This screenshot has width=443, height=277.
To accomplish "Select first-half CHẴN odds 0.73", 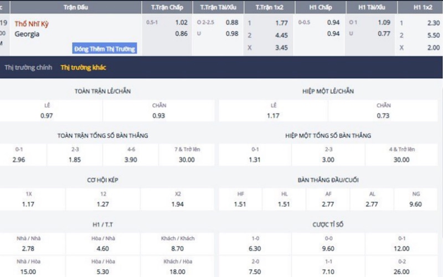I will 383,115.
